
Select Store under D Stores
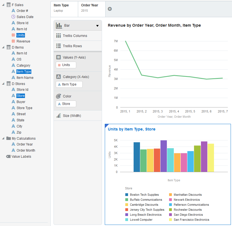(21, 96)
